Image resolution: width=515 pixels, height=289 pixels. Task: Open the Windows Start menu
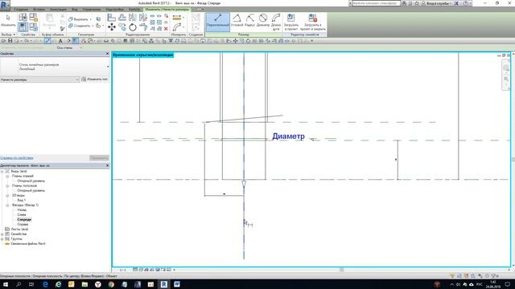tap(6, 284)
